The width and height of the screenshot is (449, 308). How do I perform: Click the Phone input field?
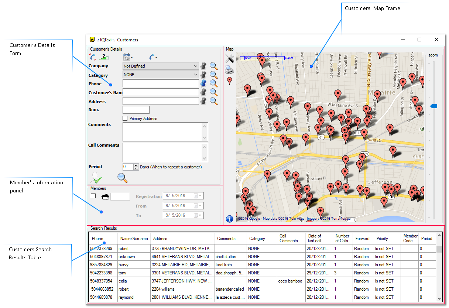pos(161,83)
